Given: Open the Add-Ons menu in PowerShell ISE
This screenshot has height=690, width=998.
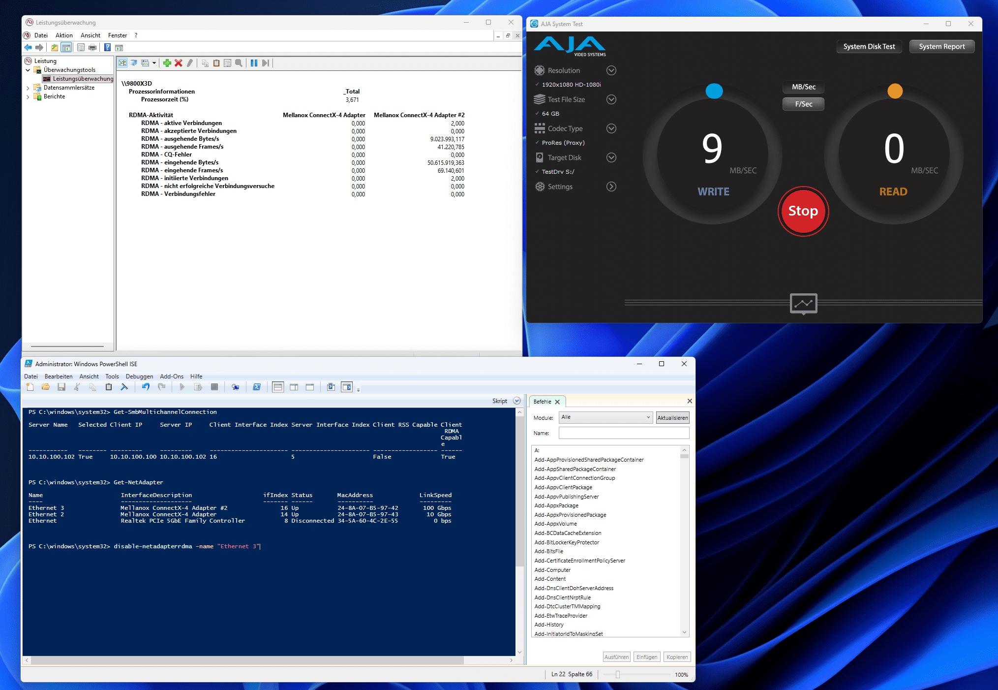Looking at the screenshot, I should (x=172, y=376).
